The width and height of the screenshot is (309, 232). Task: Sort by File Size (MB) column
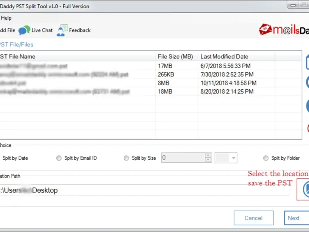(175, 56)
